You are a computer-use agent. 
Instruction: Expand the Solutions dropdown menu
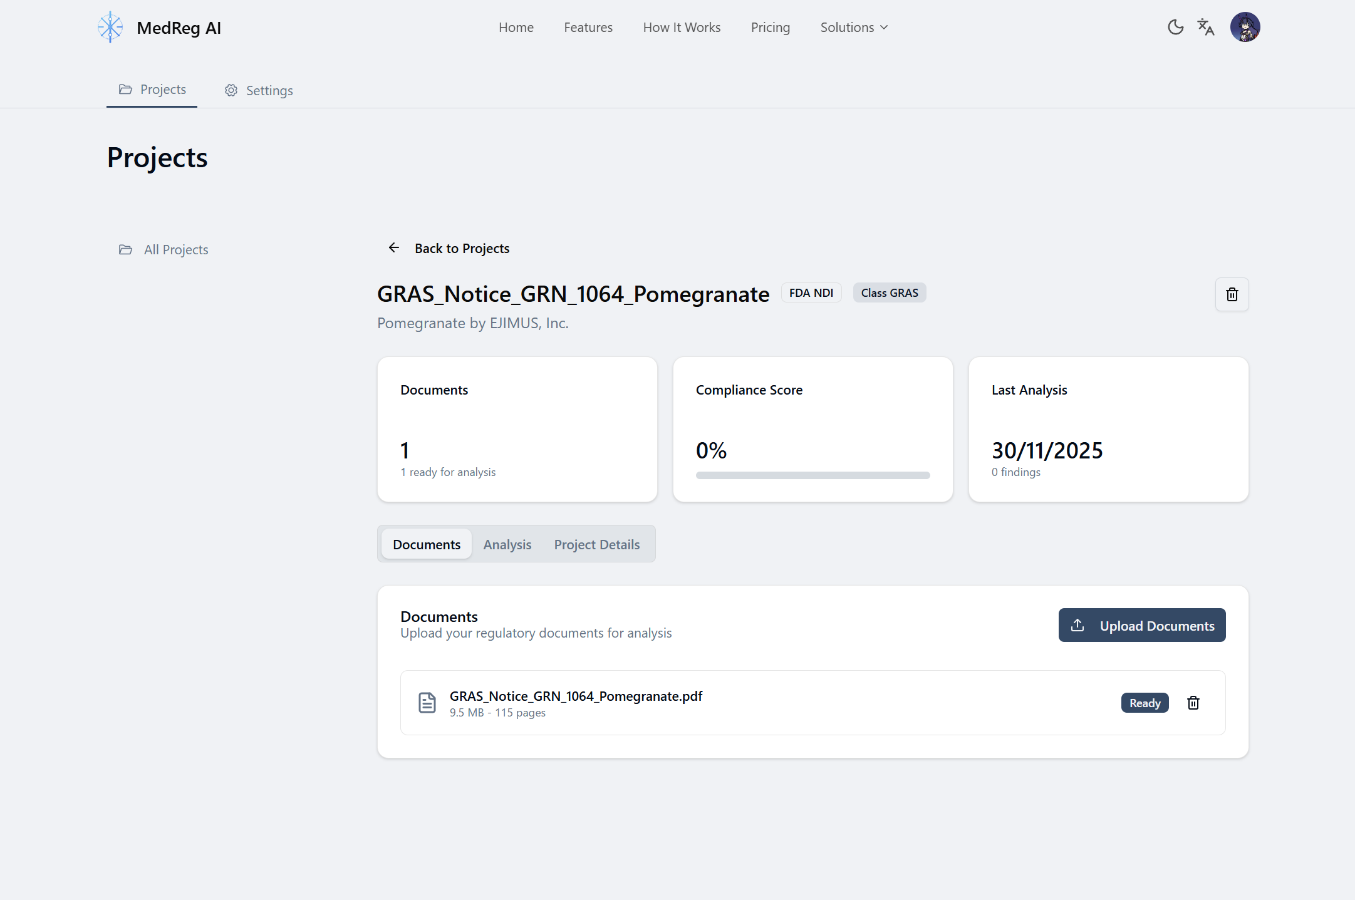tap(854, 28)
